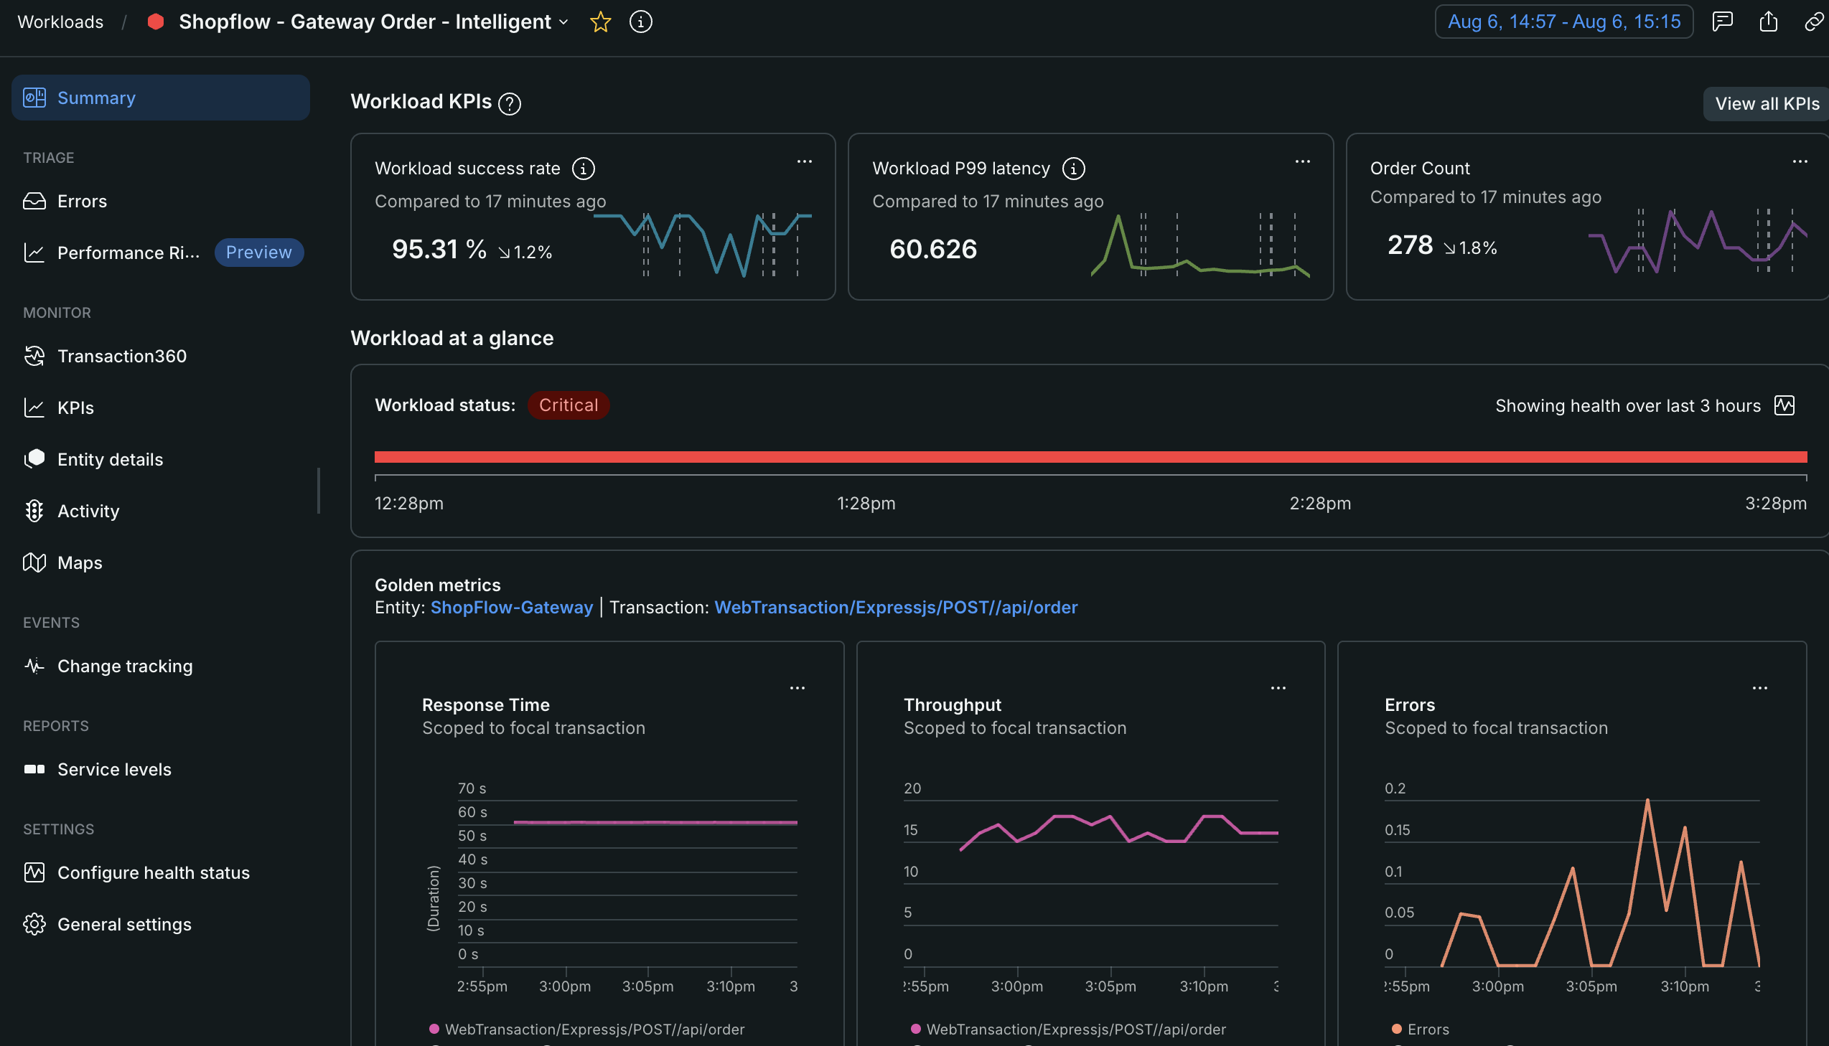Toggle WebTransaction legend in Response Time chart
Image resolution: width=1829 pixels, height=1046 pixels.
(x=586, y=1029)
